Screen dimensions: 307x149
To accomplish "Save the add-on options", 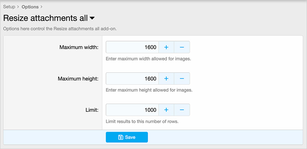I will click(127, 137).
